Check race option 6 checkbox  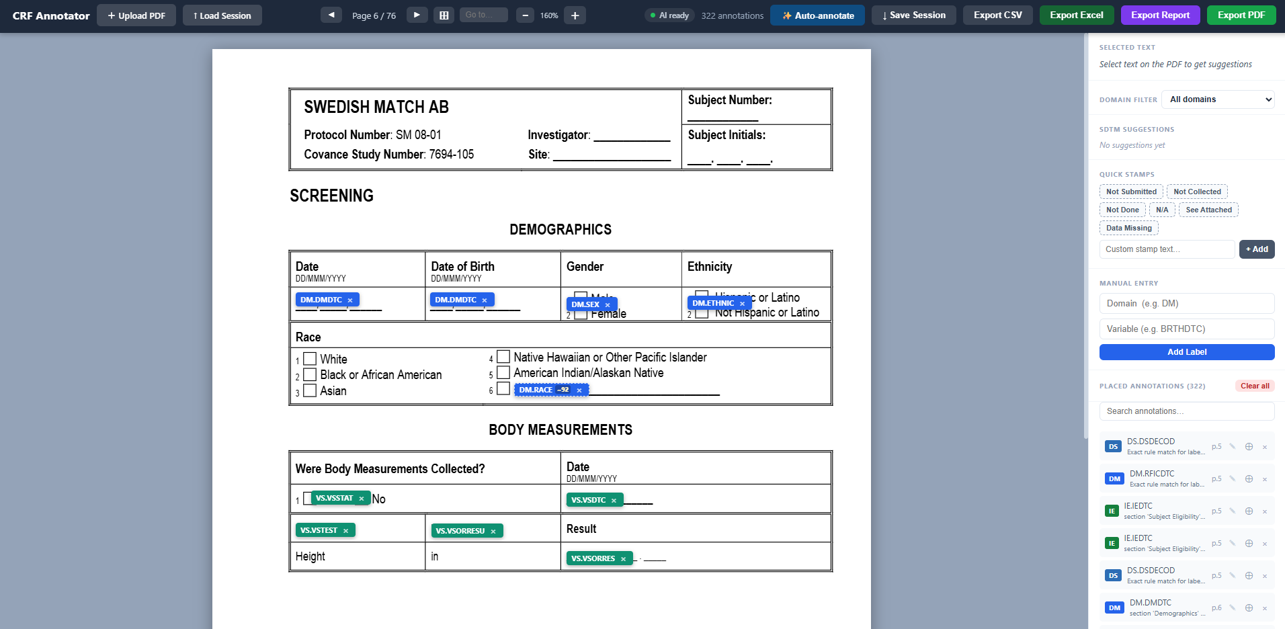point(503,388)
